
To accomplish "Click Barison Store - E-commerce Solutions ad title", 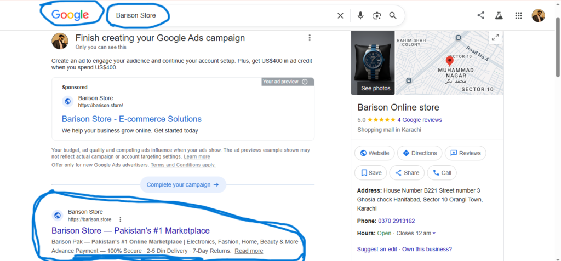I will pos(131,119).
